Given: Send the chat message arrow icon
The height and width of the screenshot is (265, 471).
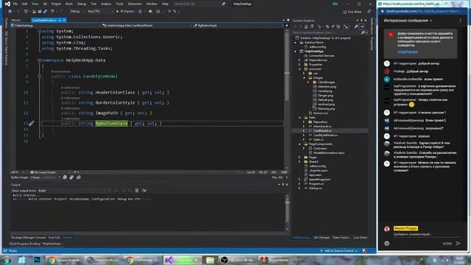Looking at the screenshot, I should (458, 244).
